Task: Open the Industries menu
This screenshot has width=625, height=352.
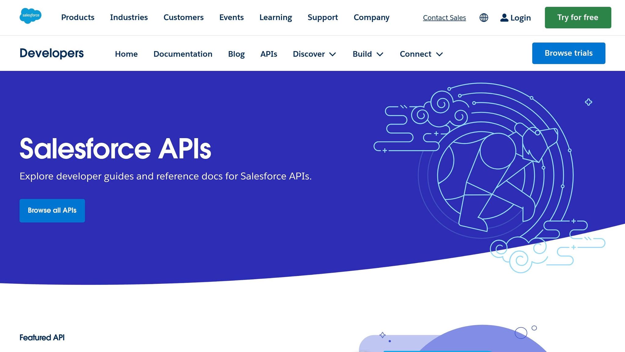Action: [x=129, y=17]
